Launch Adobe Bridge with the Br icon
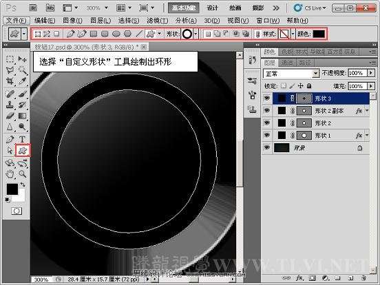 [x=33, y=8]
